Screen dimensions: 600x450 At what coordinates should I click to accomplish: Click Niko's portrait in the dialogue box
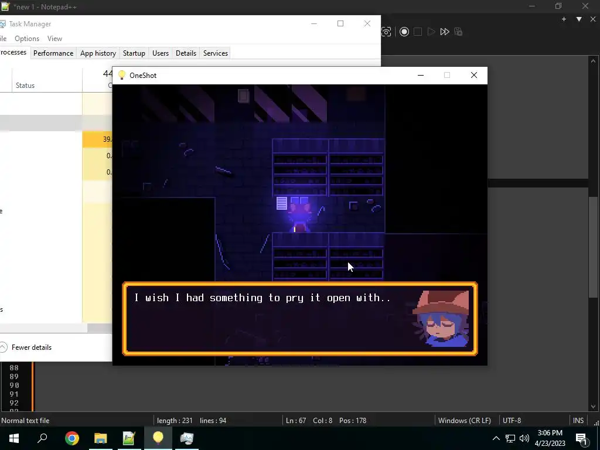(441, 318)
